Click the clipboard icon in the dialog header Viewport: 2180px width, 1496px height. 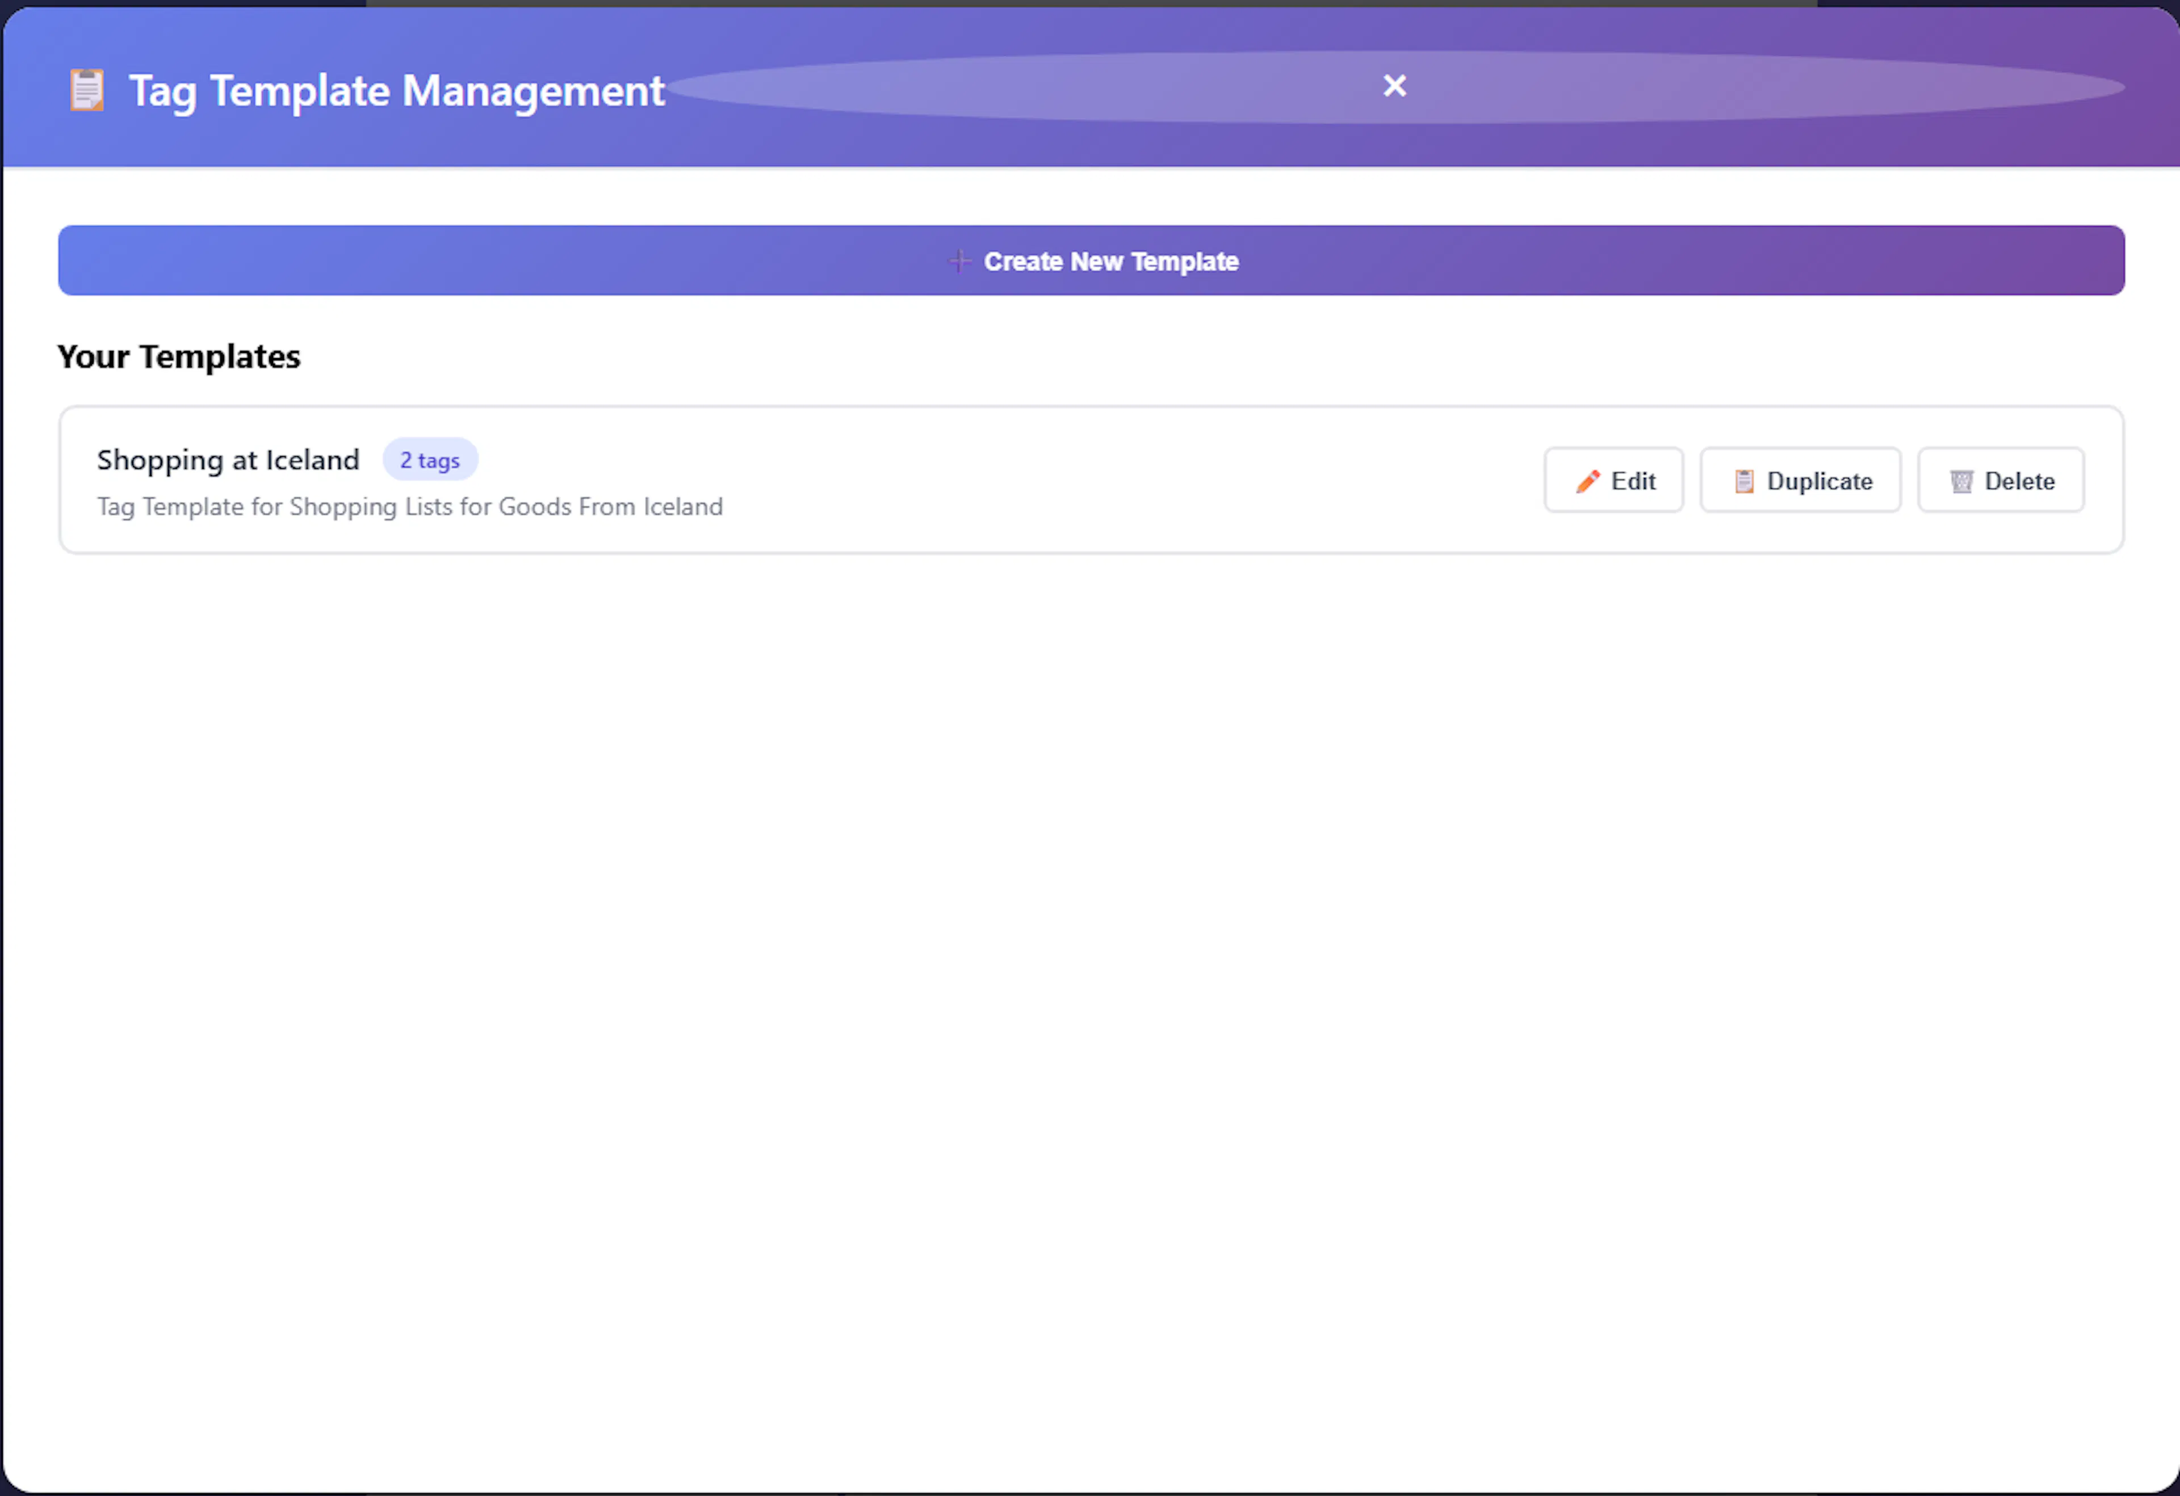(86, 90)
